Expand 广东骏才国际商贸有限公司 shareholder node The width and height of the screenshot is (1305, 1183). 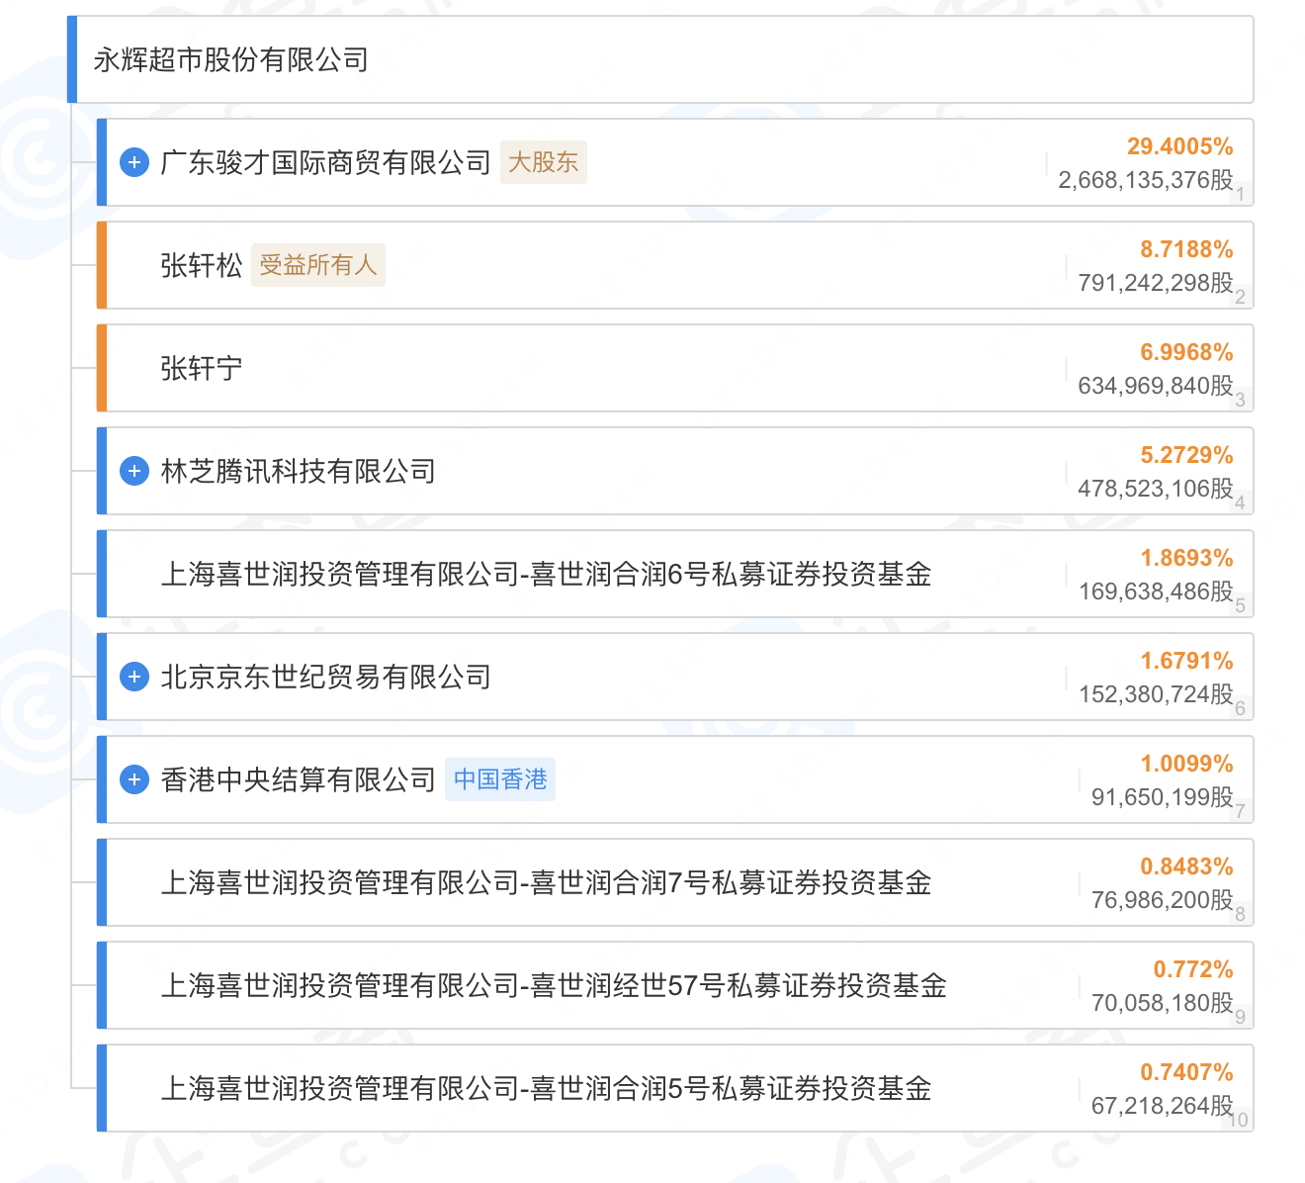click(x=134, y=162)
